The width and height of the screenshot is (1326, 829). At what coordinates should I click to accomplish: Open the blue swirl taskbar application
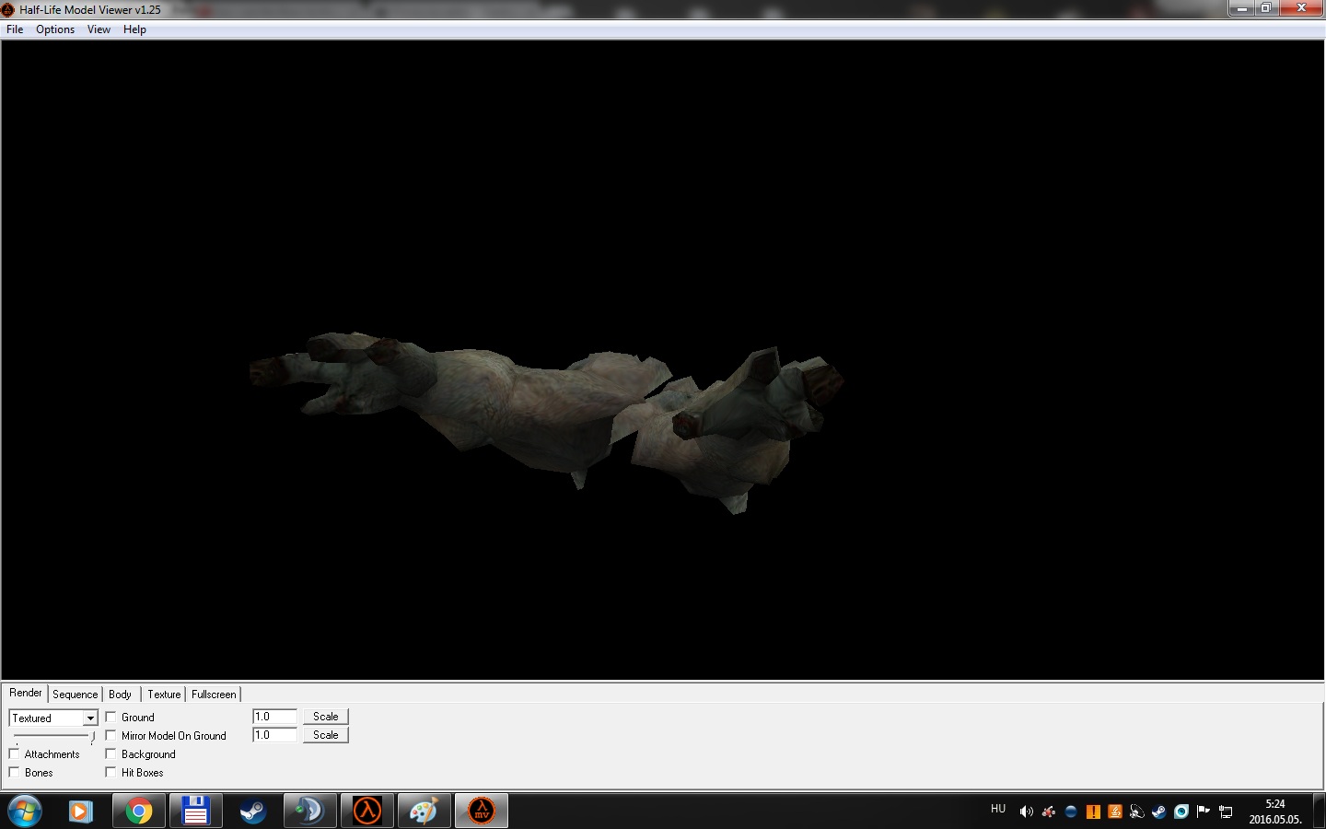pos(309,811)
